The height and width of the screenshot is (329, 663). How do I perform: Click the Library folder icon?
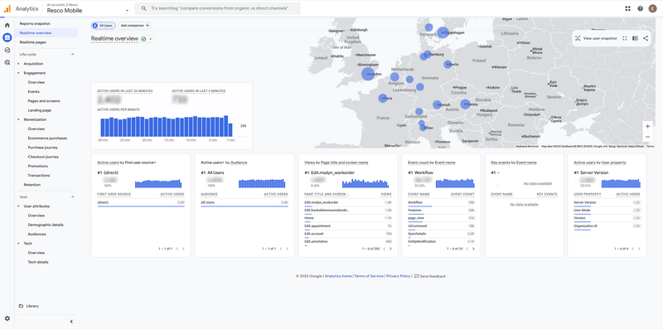(x=22, y=306)
